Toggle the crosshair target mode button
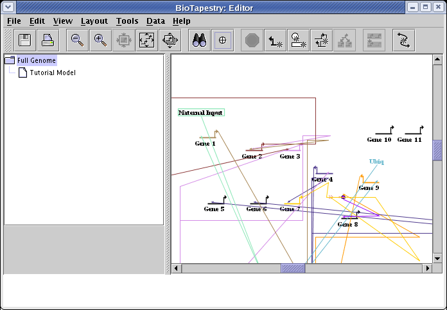This screenshot has height=310, width=447. [223, 40]
